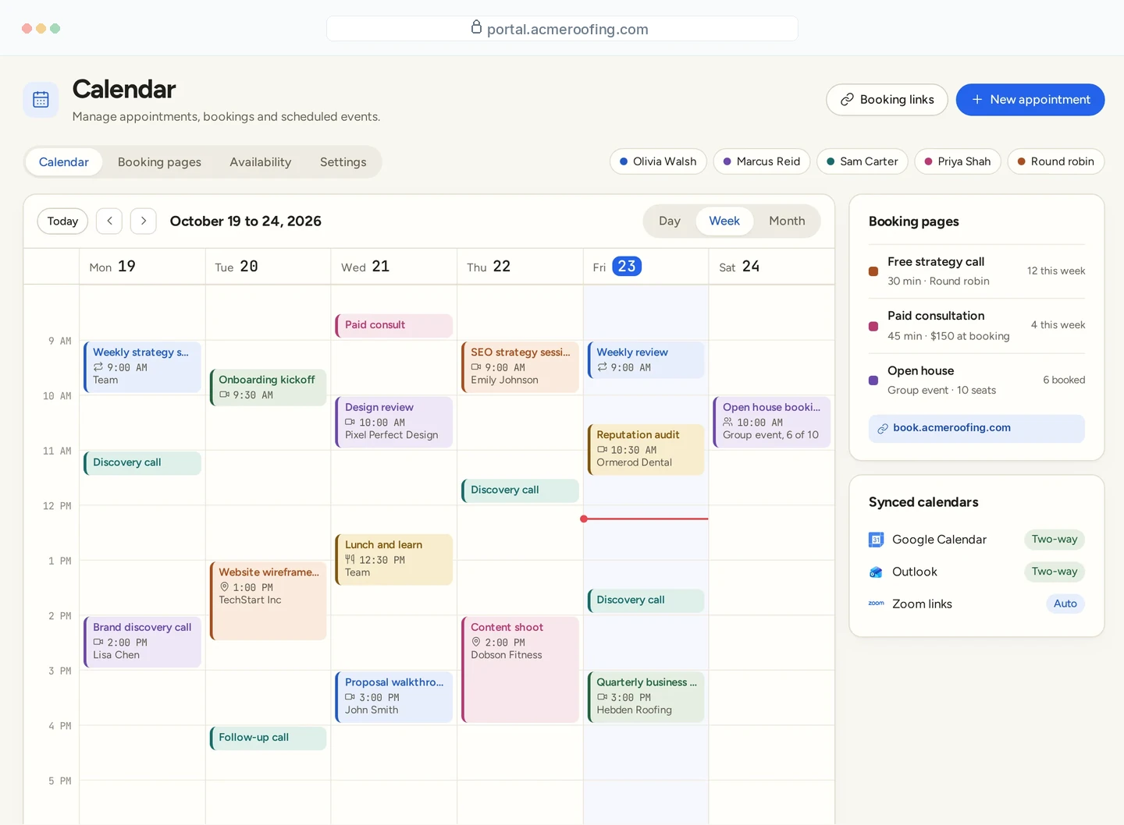This screenshot has height=825, width=1124.
Task: Open the SEO strategy session event
Action: (520, 367)
